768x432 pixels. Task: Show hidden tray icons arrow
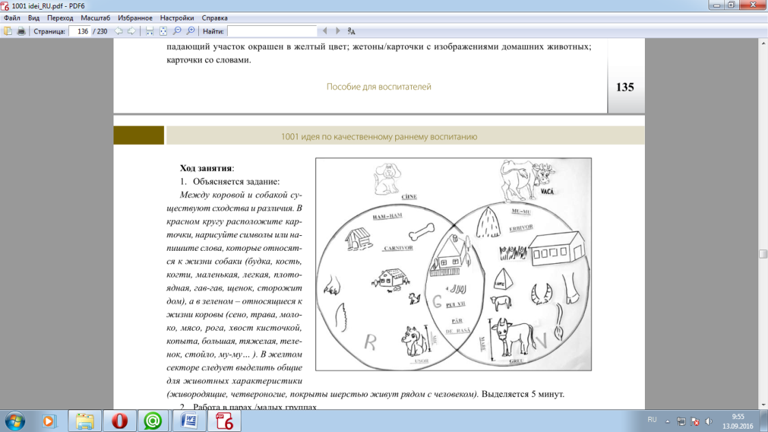[x=667, y=421]
